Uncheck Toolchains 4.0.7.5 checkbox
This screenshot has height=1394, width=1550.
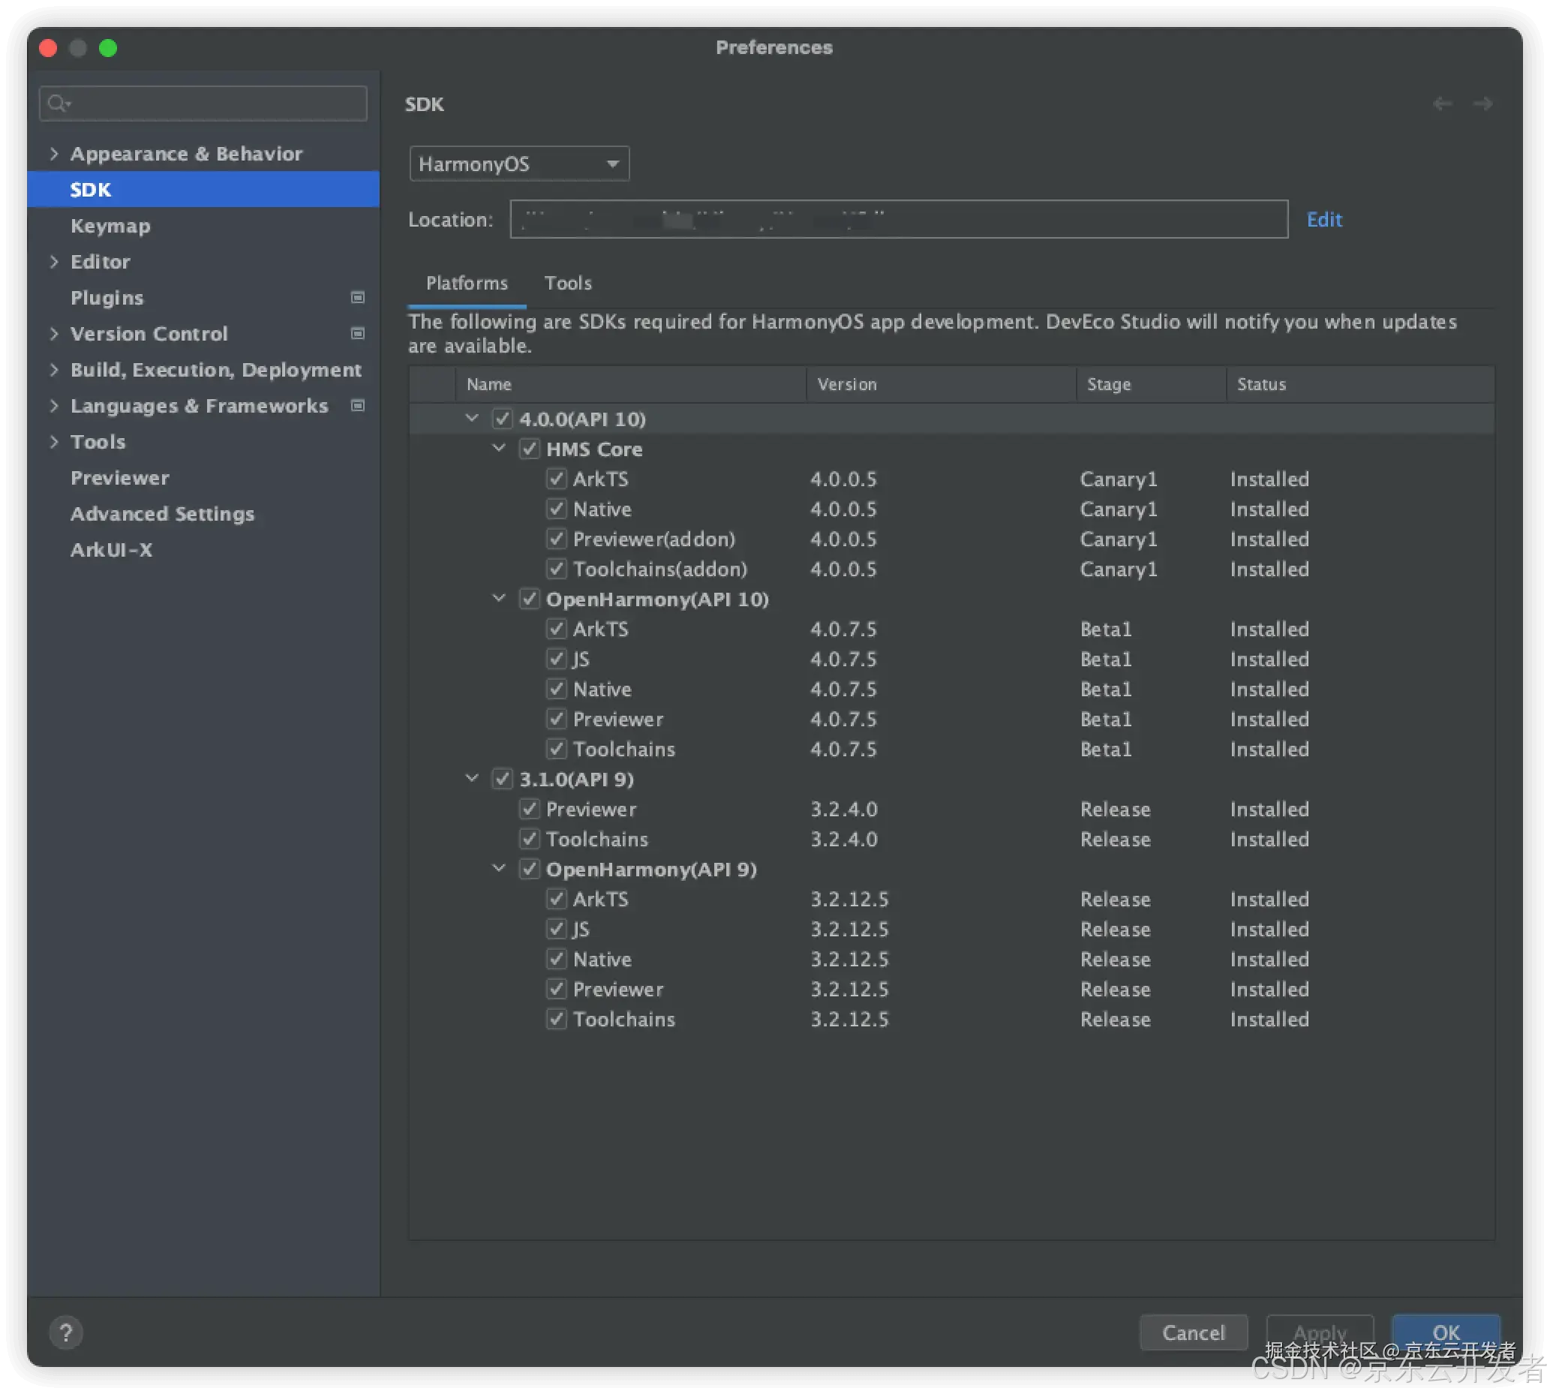556,749
